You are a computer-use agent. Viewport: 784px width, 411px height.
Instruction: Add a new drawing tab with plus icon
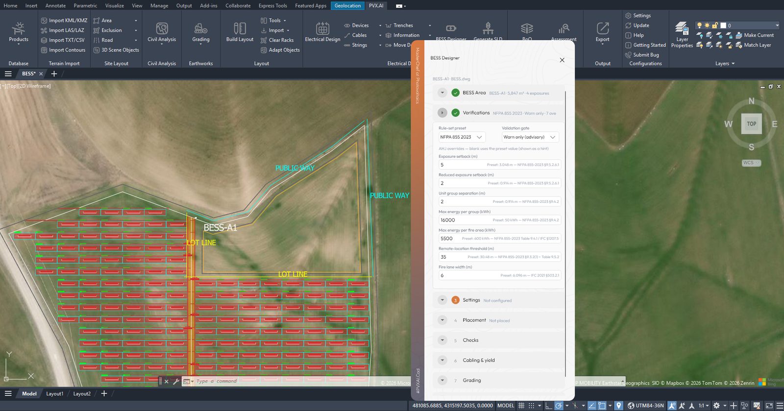54,73
